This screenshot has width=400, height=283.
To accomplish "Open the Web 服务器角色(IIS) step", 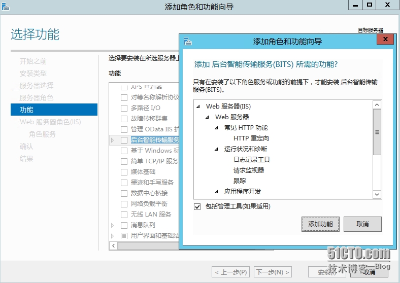I will [x=50, y=122].
